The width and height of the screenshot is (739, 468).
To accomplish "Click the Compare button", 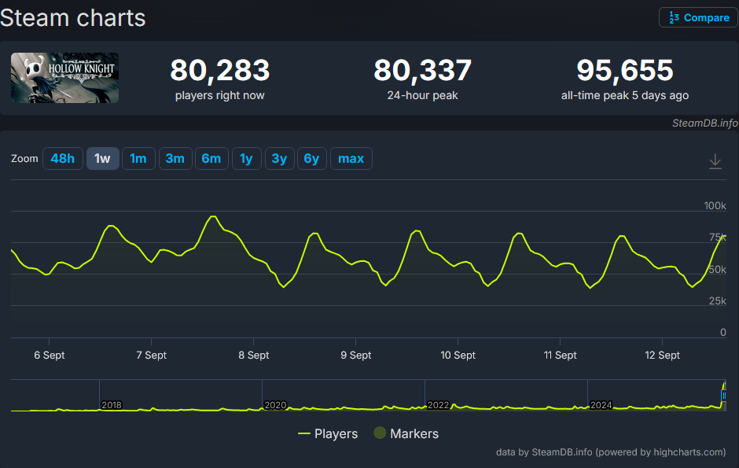I will click(x=698, y=17).
